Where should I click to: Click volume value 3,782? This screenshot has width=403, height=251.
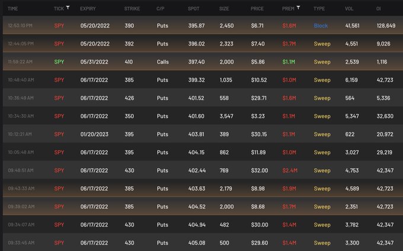[x=352, y=224]
